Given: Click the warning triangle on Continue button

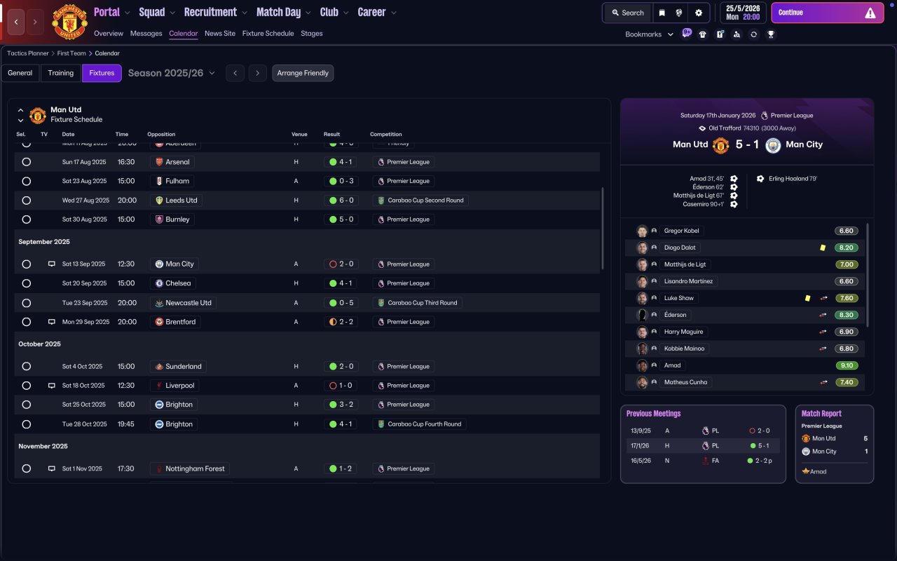Looking at the screenshot, I should point(870,13).
